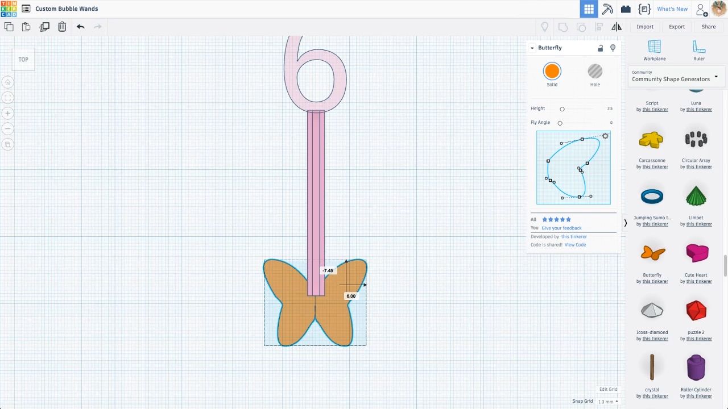This screenshot has width=728, height=409.
Task: Select Solid mode for the Butterfly
Action: pos(552,71)
